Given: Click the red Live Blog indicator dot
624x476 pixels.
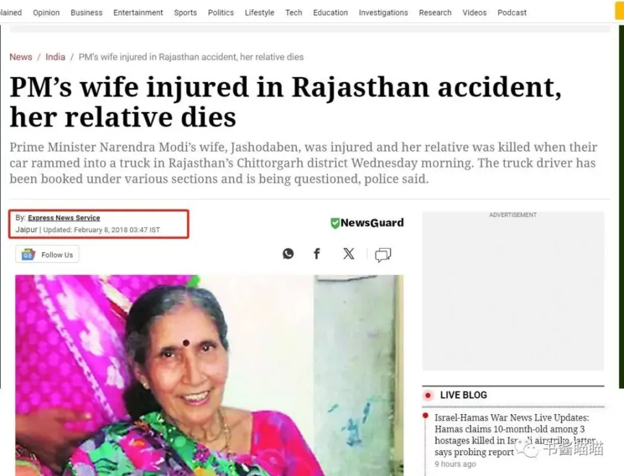Looking at the screenshot, I should point(428,395).
